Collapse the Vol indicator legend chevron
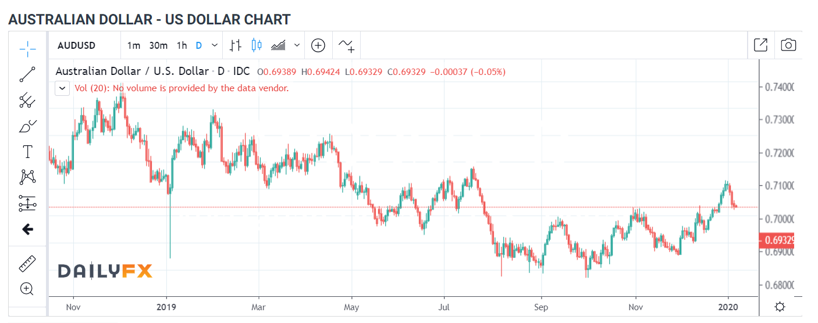 click(x=62, y=88)
